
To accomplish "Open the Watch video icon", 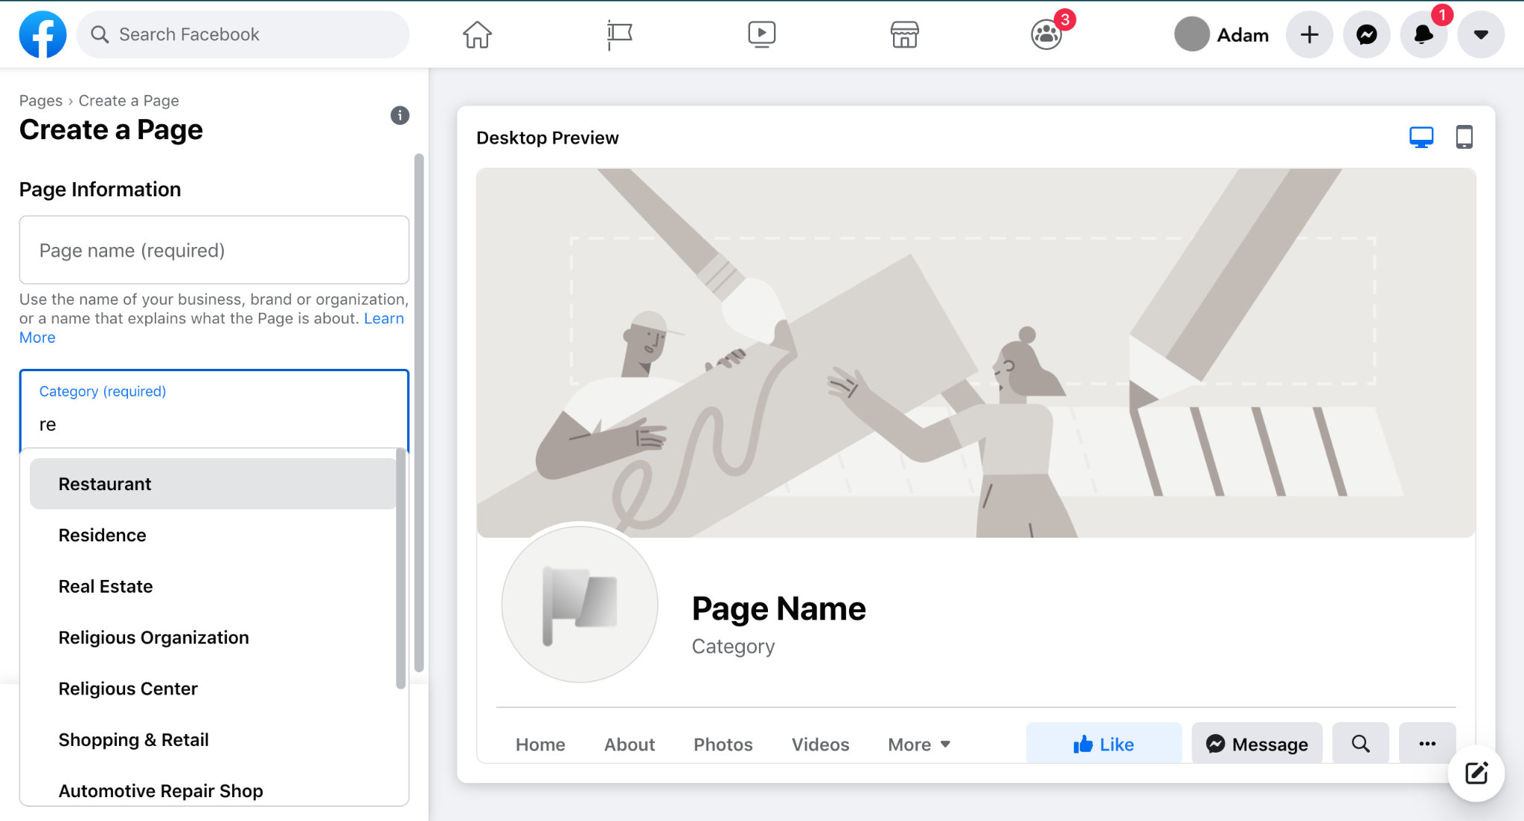I will tap(761, 34).
